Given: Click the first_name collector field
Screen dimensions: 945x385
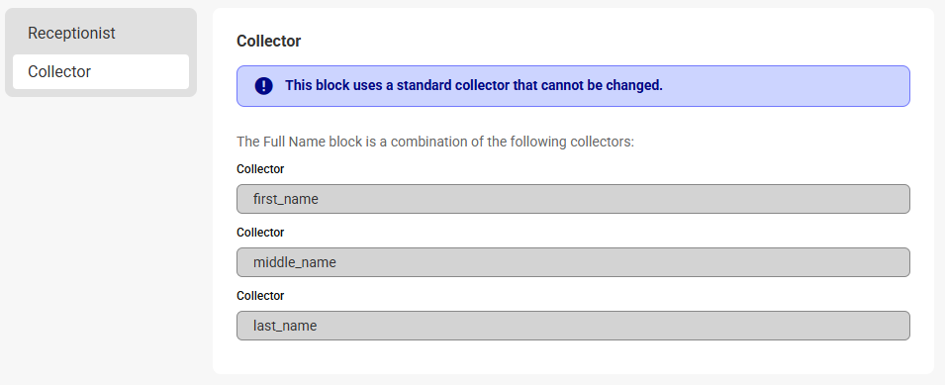Looking at the screenshot, I should pos(573,199).
